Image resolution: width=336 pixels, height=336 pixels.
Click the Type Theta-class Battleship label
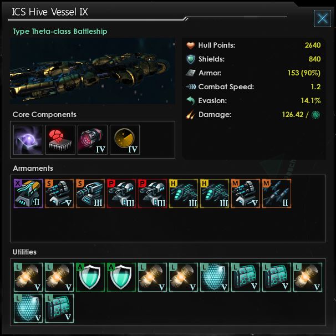(x=60, y=31)
